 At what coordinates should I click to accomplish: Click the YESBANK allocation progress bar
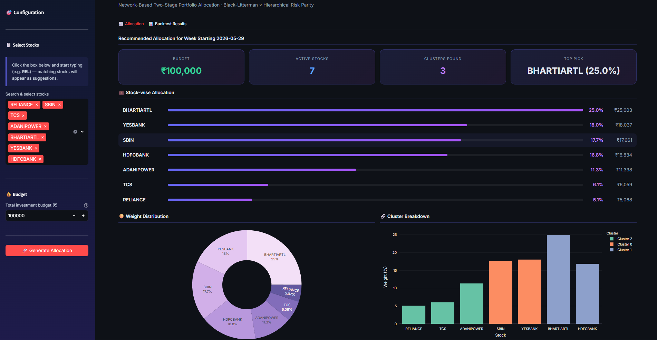click(x=375, y=125)
